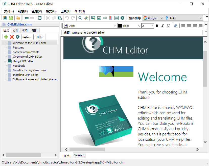This screenshot has width=209, height=166.
Task: Click the bookmark page icon
Action: 111,18
